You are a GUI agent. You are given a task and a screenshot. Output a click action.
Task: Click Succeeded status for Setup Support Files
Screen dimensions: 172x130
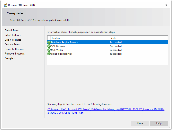point(116,54)
